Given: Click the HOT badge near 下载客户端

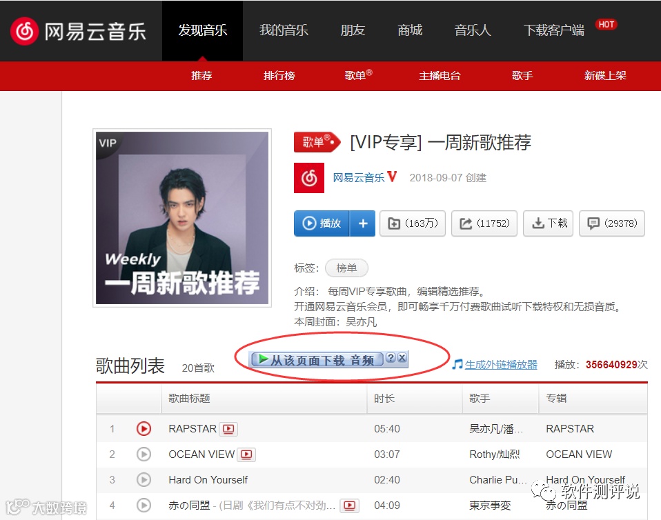Looking at the screenshot, I should (606, 24).
